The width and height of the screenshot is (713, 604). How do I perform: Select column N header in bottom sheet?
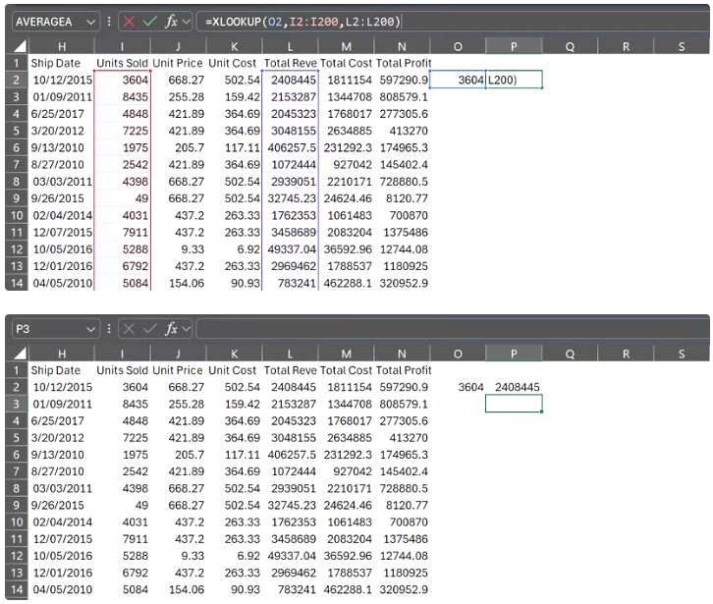click(x=402, y=354)
